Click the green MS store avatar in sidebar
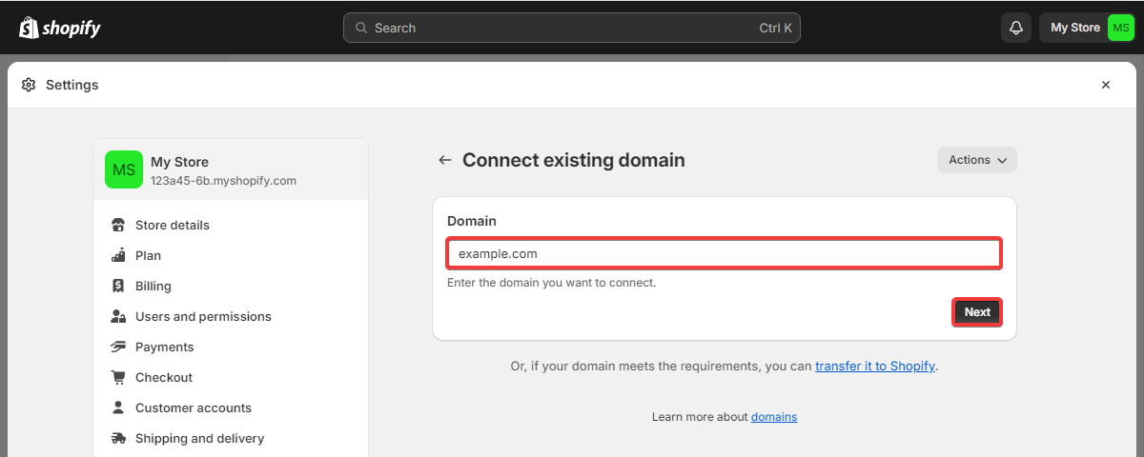This screenshot has height=457, width=1144. 124,169
